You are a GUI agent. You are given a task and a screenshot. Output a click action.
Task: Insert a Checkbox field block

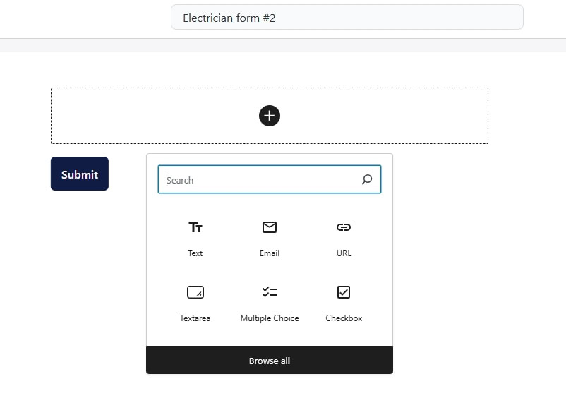click(344, 303)
